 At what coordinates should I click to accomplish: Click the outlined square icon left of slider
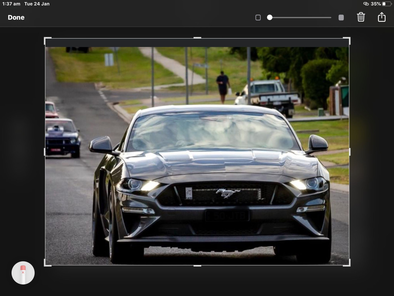pyautogui.click(x=258, y=18)
